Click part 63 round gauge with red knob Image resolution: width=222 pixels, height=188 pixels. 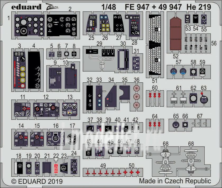pos(204,98)
